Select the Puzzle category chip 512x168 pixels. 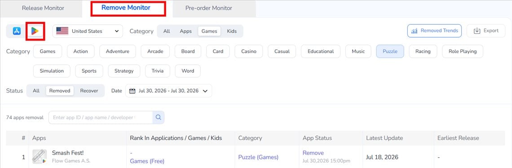tap(390, 51)
